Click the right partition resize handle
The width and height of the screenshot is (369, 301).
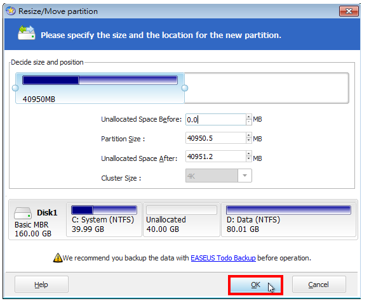click(185, 88)
